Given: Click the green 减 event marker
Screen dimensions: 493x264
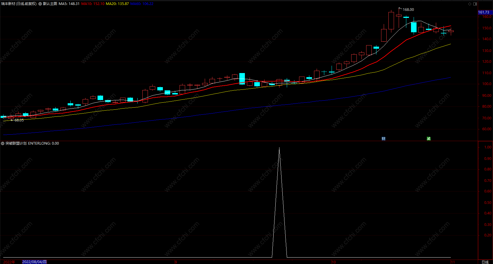Looking at the screenshot, I should (429, 138).
